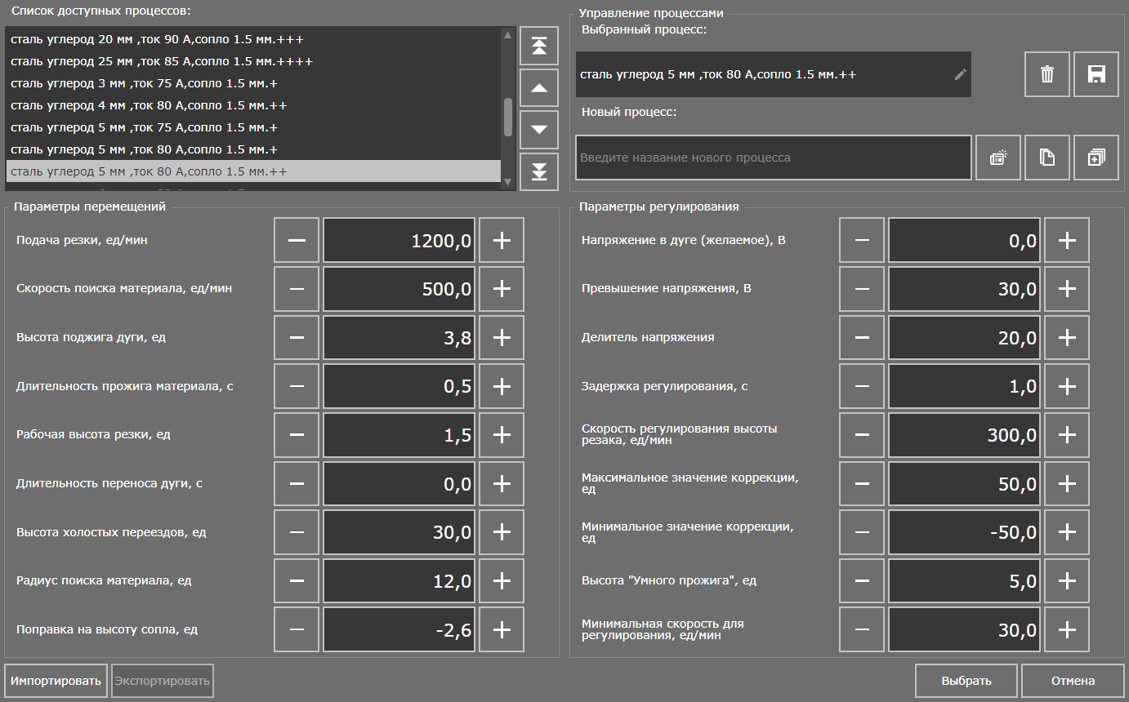Click the new process name input field
Screen dimensions: 1129x702
[773, 158]
